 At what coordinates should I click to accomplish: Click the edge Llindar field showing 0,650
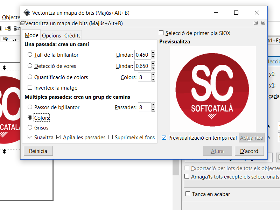(x=143, y=66)
